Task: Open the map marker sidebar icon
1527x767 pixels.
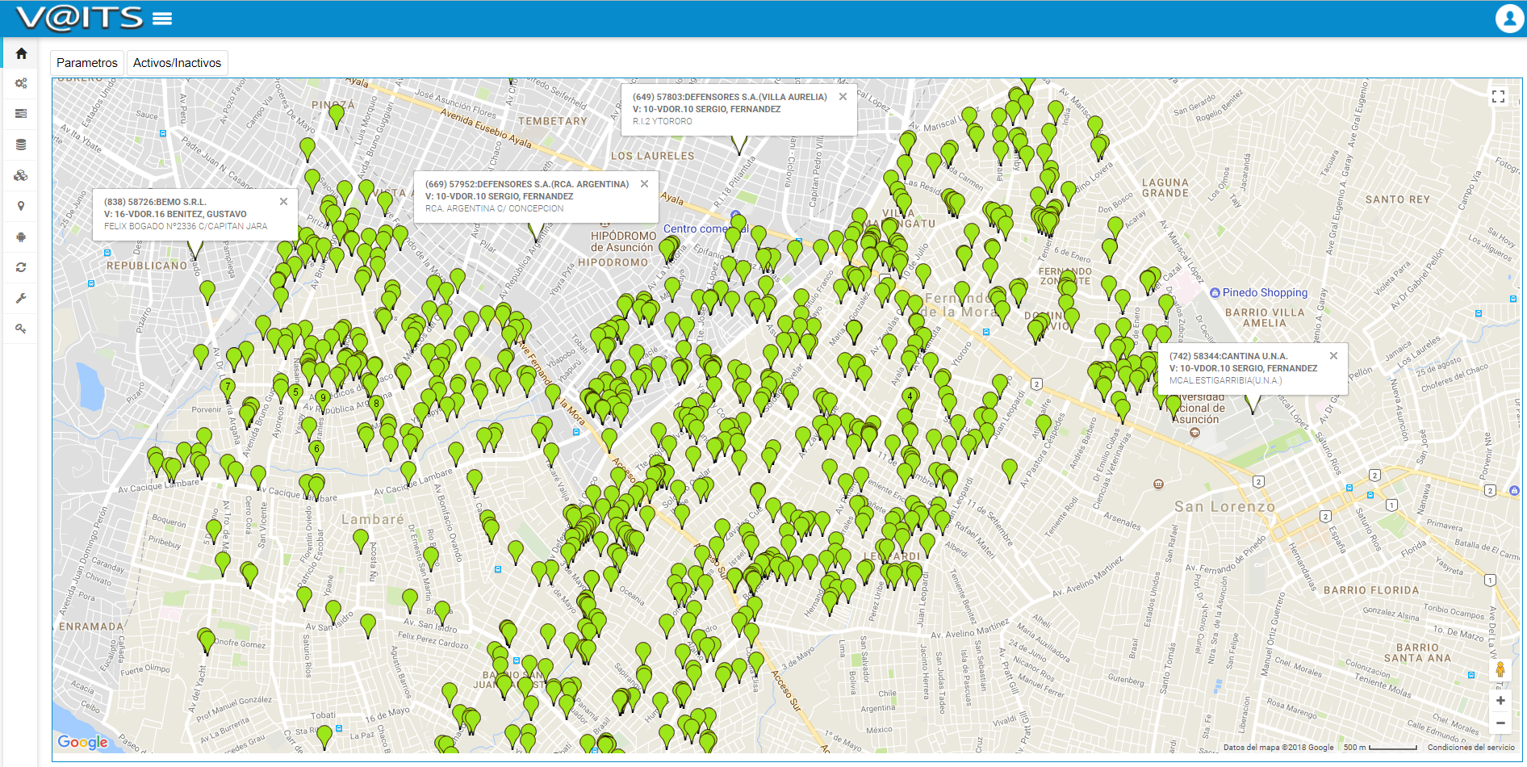Action: pos(21,206)
